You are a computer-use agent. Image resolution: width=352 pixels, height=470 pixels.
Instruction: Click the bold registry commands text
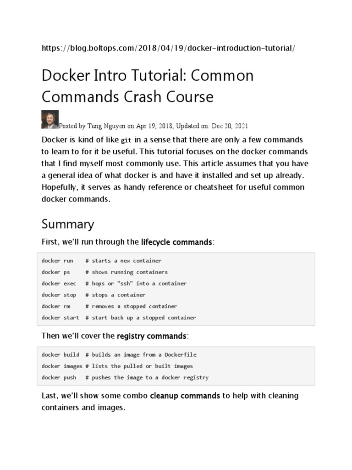pyautogui.click(x=151, y=336)
